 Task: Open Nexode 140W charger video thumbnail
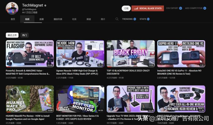(x=80, y=54)
